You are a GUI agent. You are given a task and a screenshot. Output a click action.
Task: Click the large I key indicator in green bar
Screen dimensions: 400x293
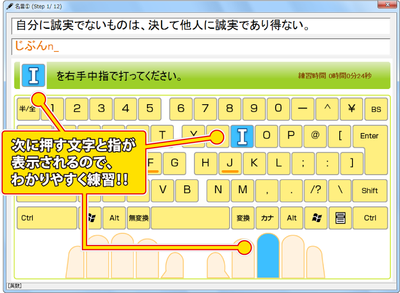(33, 76)
